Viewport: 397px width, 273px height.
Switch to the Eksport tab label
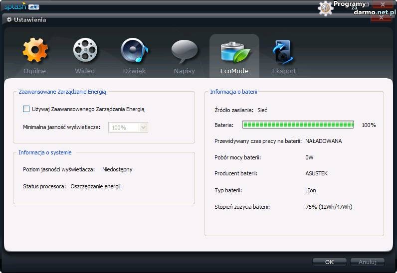pos(284,71)
